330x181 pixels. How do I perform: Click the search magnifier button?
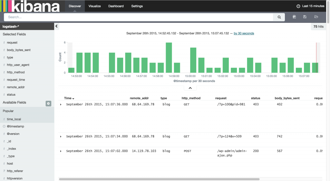[x=279, y=17]
